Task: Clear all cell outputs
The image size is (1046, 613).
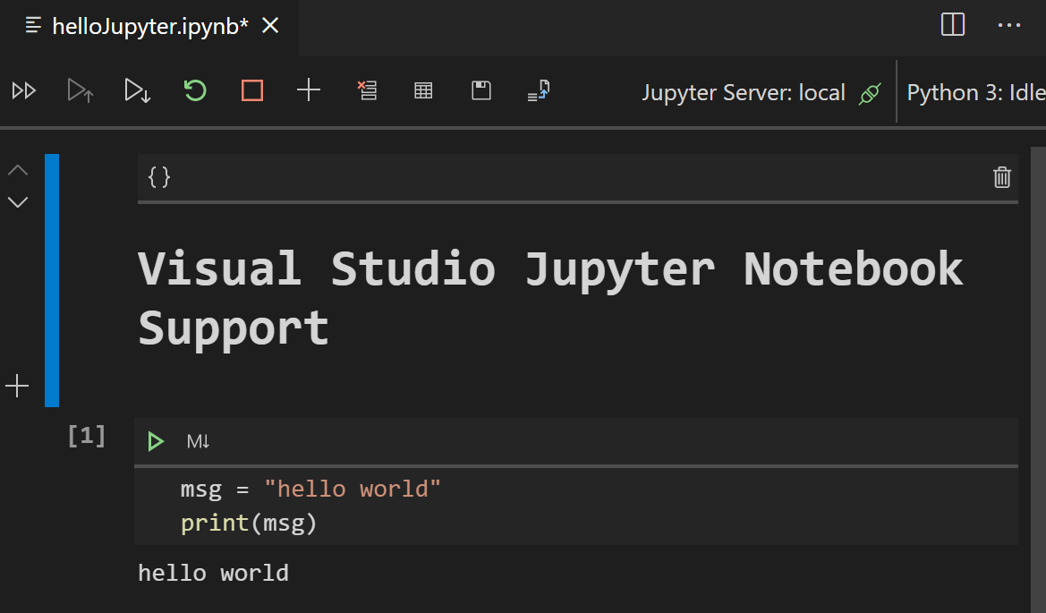Action: click(367, 89)
